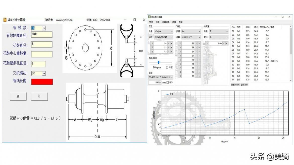Image resolution: width=294 pixels, height=165 pixels.
Task: Decrease chainring 3 teeth value 42
Action: tap(169, 52)
